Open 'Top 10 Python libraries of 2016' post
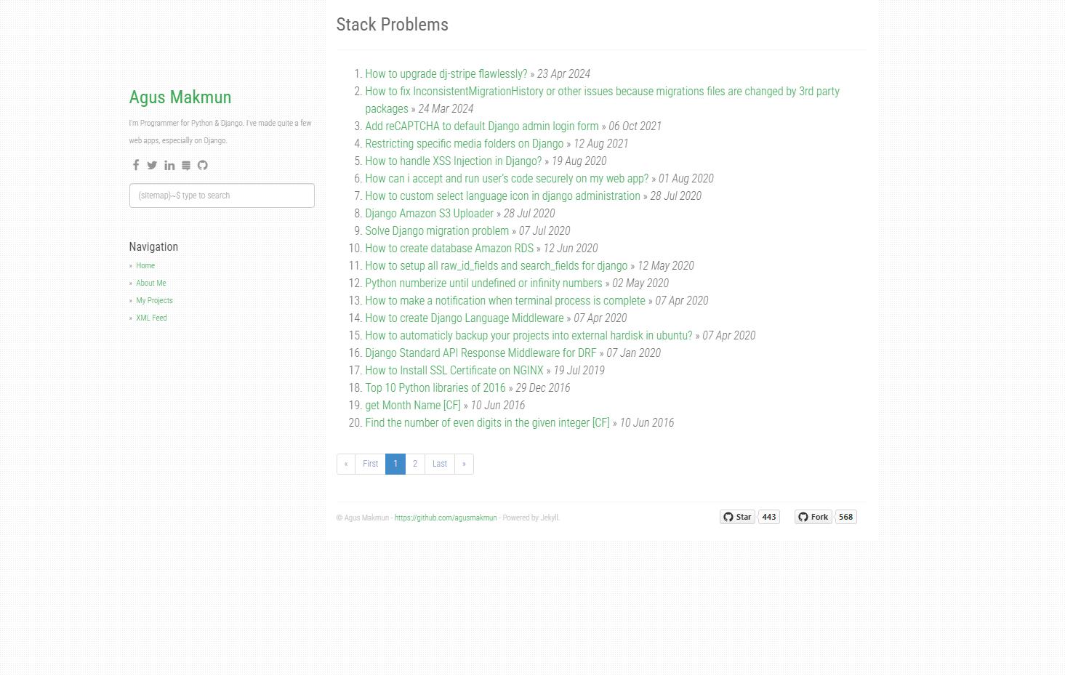 click(435, 387)
